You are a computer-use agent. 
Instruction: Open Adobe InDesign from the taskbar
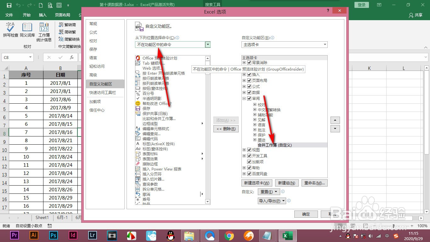point(73,235)
